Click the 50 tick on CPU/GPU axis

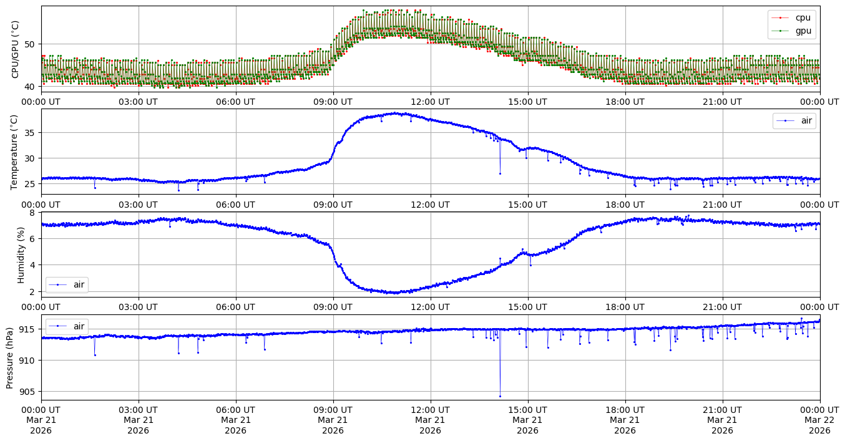pyautogui.click(x=30, y=44)
